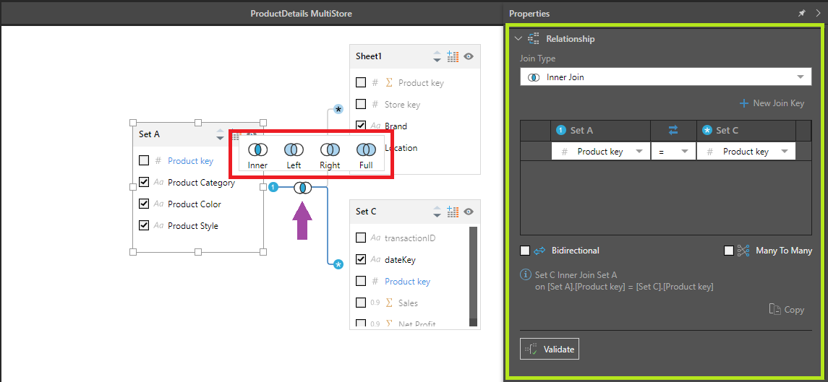Check the Product key box in Set A
Viewport: 828px width, 382px height.
pyautogui.click(x=144, y=160)
